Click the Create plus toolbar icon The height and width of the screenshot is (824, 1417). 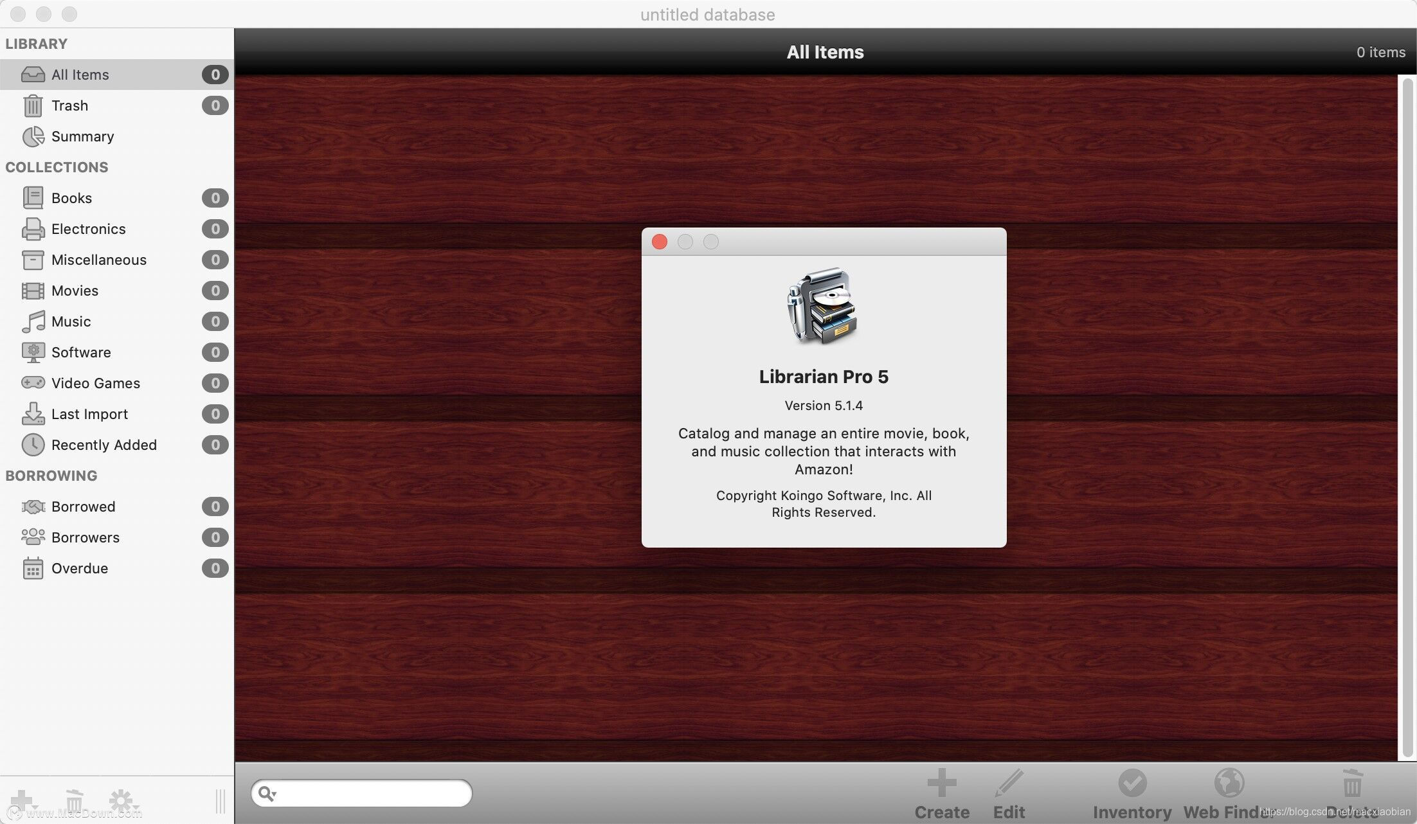[x=942, y=783]
